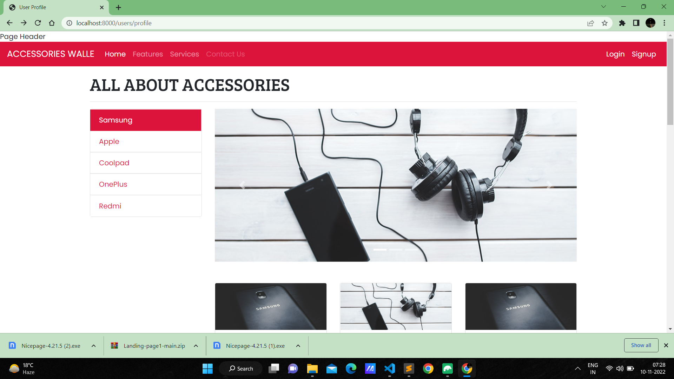This screenshot has width=674, height=379.
Task: Click the share page icon
Action: point(590,23)
